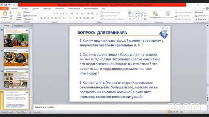The image size is (209, 117).
Task: Switch to the Дизайн tab
Action: click(x=36, y=8)
